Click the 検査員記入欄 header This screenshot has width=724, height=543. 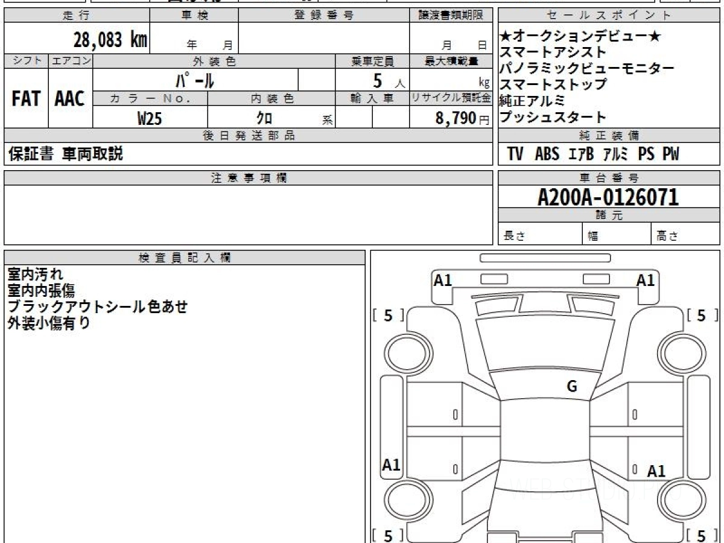185,258
